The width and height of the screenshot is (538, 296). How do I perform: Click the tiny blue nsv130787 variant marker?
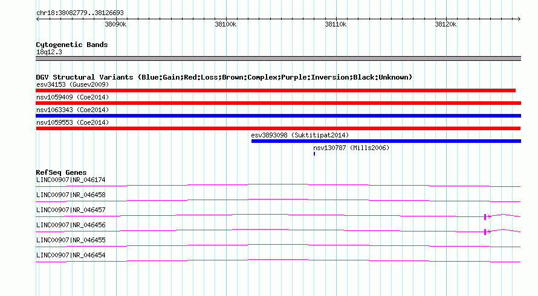[314, 154]
